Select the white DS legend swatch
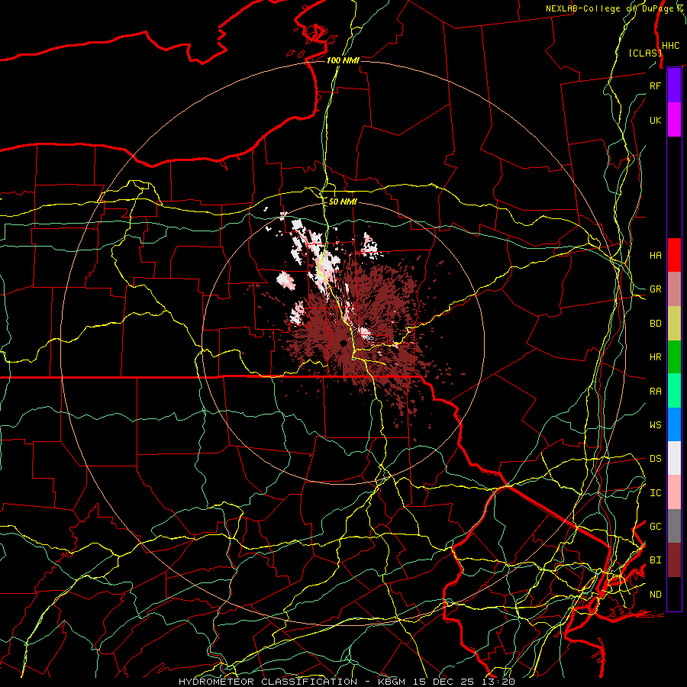 pos(674,458)
